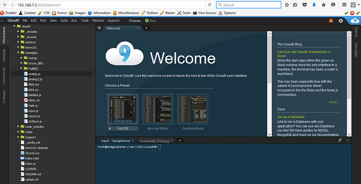Expand the bone101 folder

19,47
